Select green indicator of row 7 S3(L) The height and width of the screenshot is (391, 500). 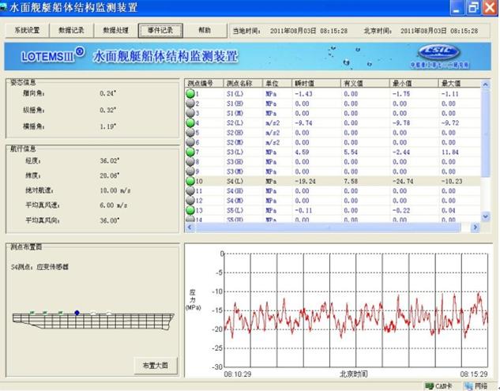pos(190,152)
